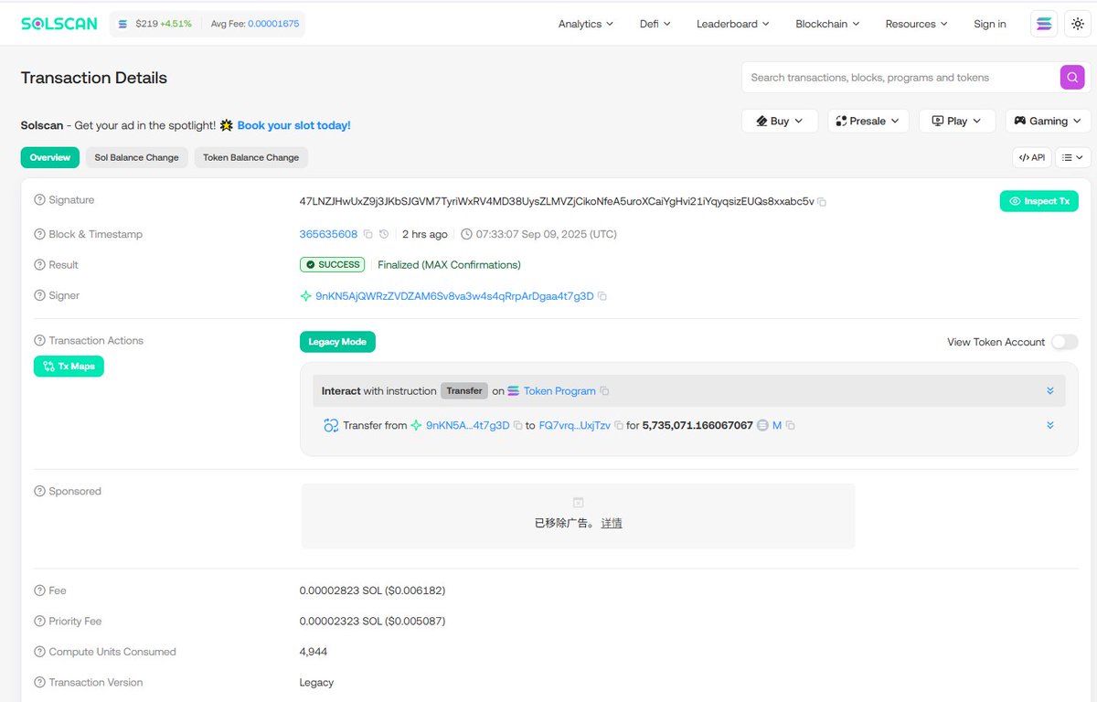Copy the block number 365635608
The width and height of the screenshot is (1097, 702).
pyautogui.click(x=367, y=235)
